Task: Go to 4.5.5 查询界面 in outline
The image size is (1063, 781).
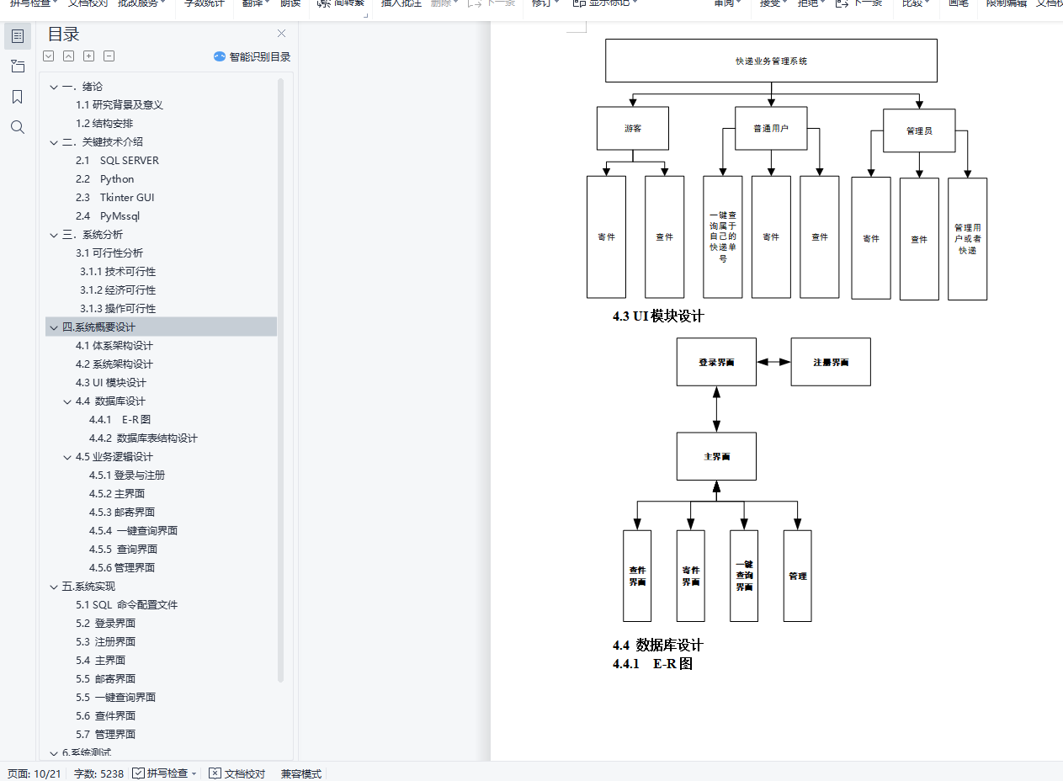Action: pos(123,550)
